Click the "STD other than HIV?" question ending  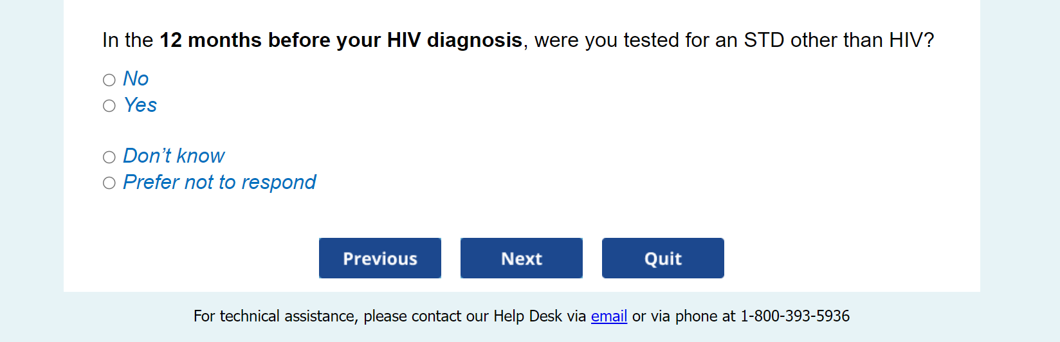click(839, 40)
